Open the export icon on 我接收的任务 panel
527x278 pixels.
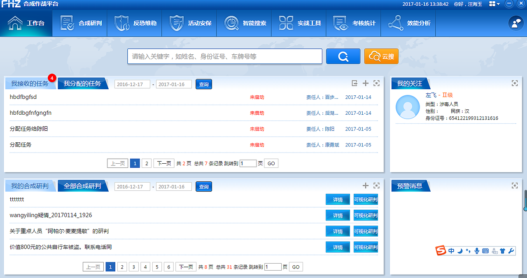pos(354,83)
